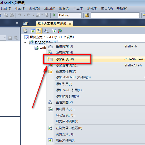This screenshot has width=145, height=145.
Task: Click the Navigate Forward icon
Action: 46,15
